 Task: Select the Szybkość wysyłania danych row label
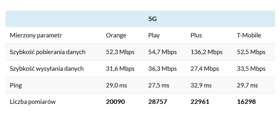coord(47,69)
